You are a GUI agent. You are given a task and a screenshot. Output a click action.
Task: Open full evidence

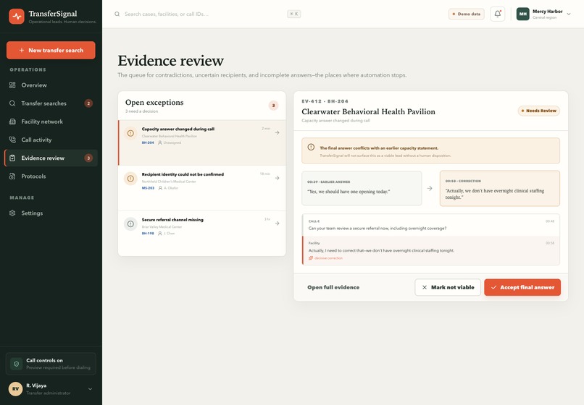333,288
